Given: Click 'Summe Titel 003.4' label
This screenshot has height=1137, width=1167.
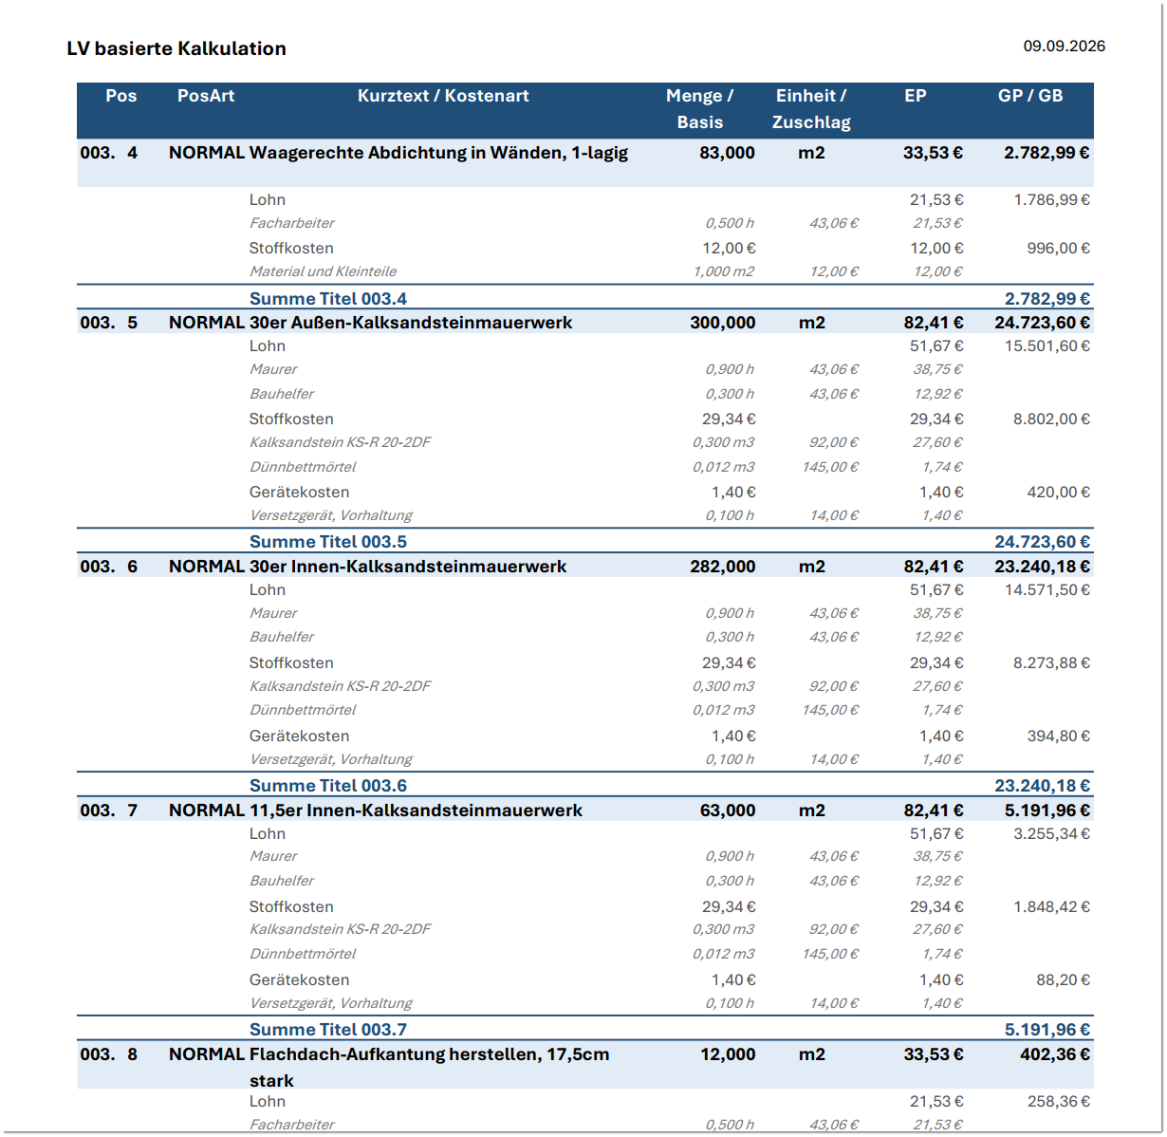Looking at the screenshot, I should [328, 299].
